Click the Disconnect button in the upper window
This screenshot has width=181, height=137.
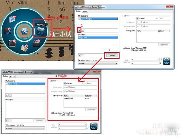tap(164, 45)
